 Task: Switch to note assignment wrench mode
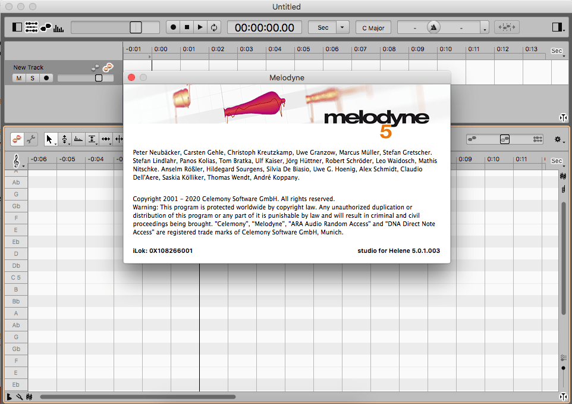[x=31, y=139]
